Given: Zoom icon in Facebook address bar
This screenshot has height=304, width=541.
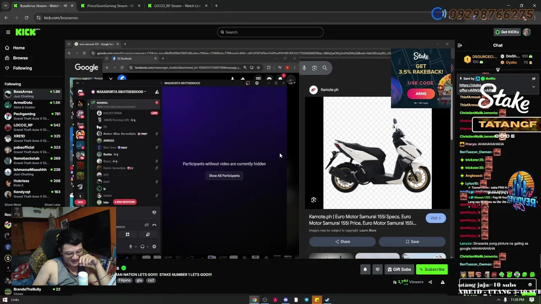Looking at the screenshot, I should (x=245, y=68).
